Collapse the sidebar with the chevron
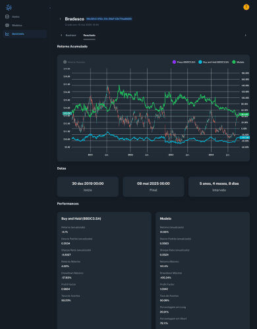The width and height of the screenshot is (257, 329). pos(50,8)
